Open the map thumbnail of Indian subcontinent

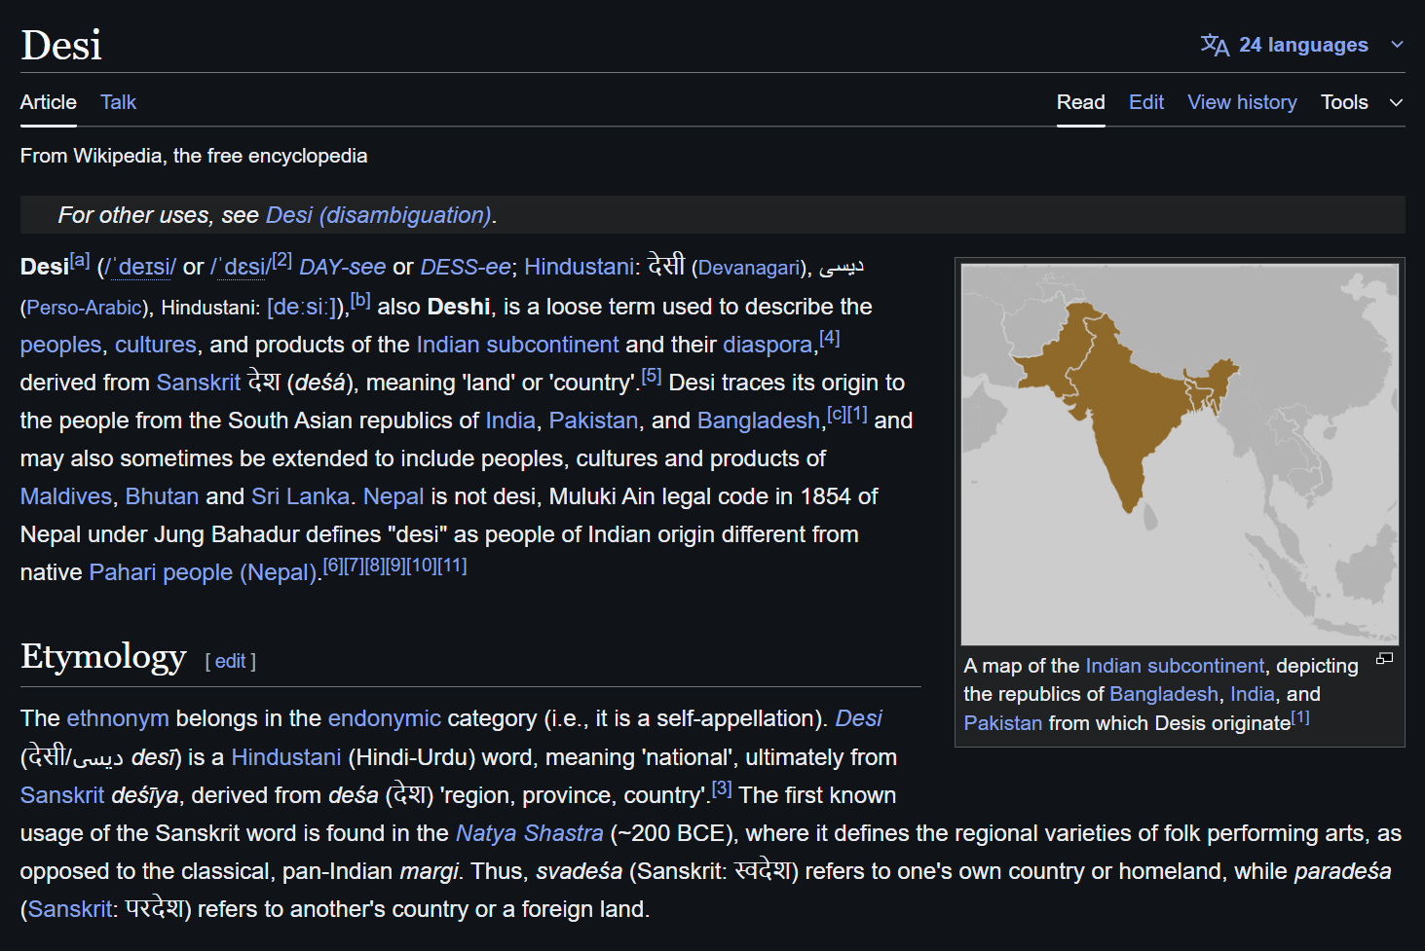[1180, 454]
